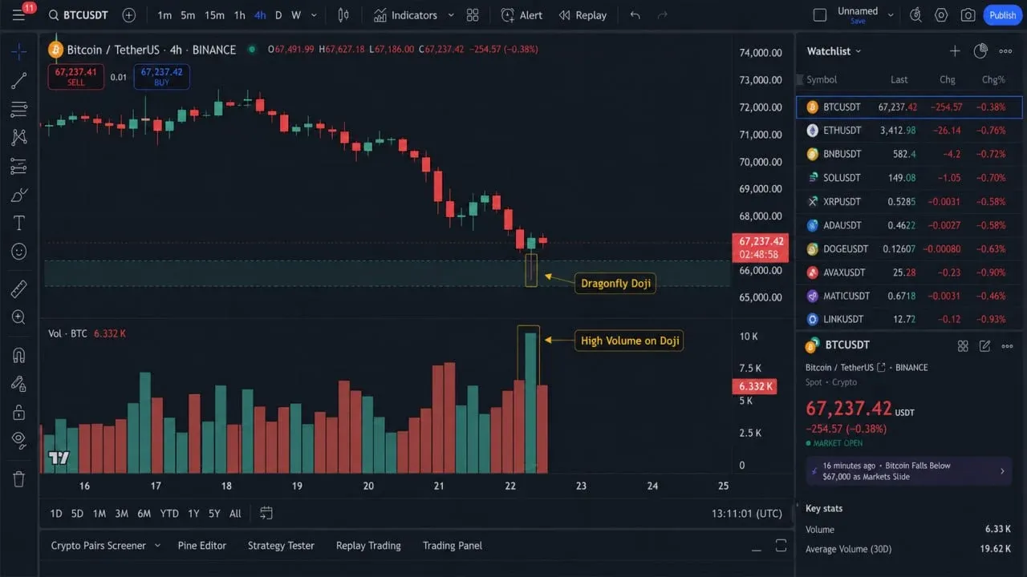Change the candlestick chart style

coord(343,15)
